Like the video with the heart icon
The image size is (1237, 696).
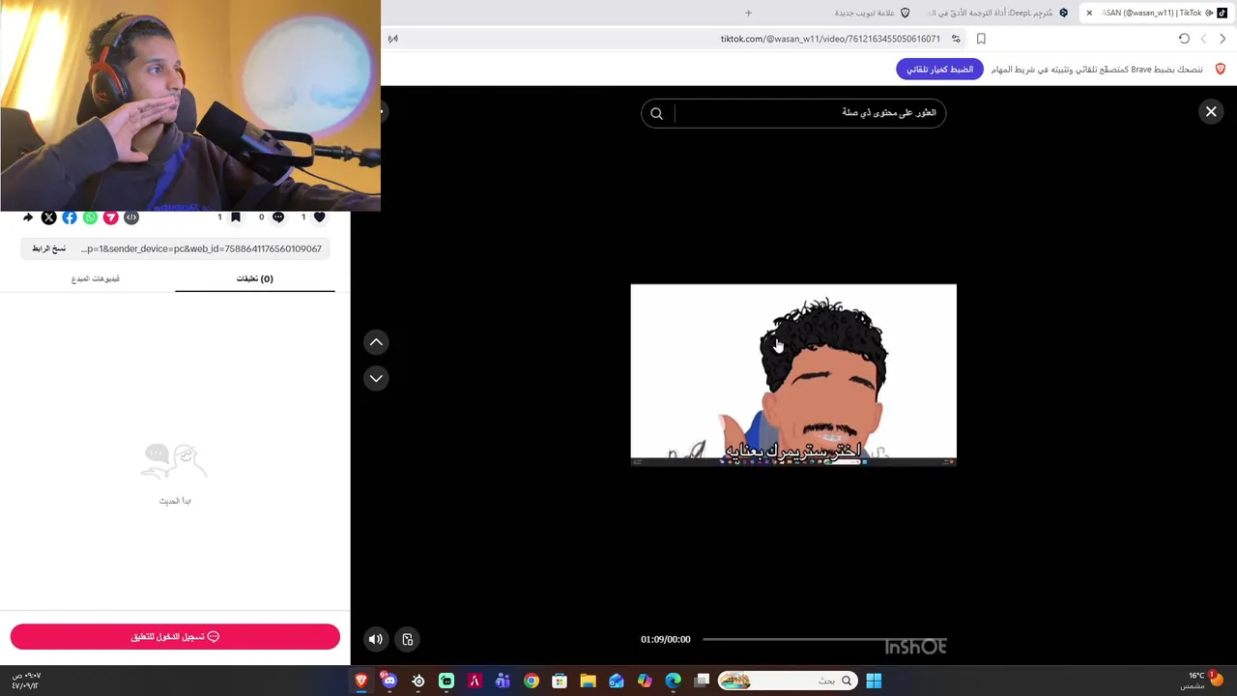320,217
